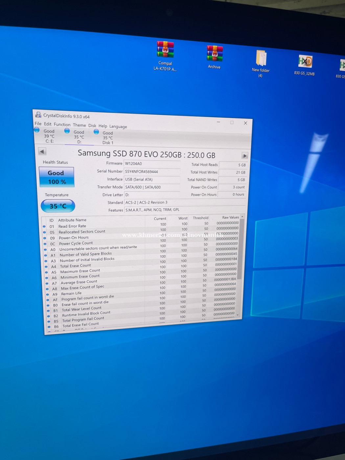
Task: Click the CrystalDiskInfo title bar app icon
Action: pyautogui.click(x=38, y=115)
